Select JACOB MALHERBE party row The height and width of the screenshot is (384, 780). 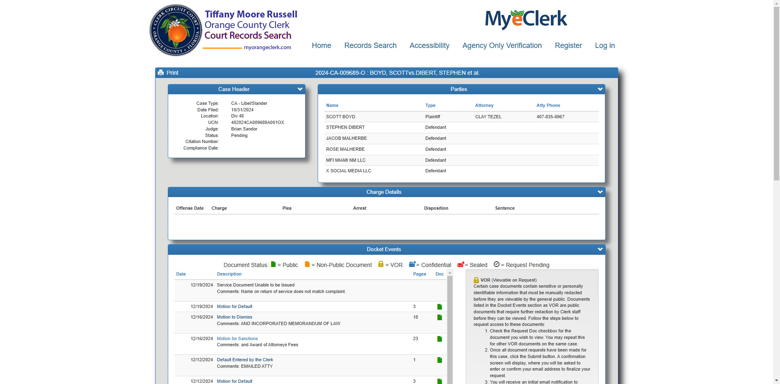point(461,139)
